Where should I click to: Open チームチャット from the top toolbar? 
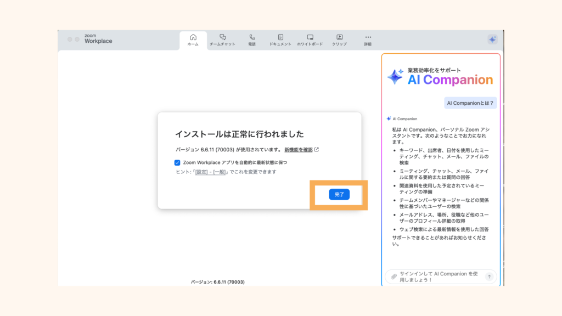(x=223, y=38)
